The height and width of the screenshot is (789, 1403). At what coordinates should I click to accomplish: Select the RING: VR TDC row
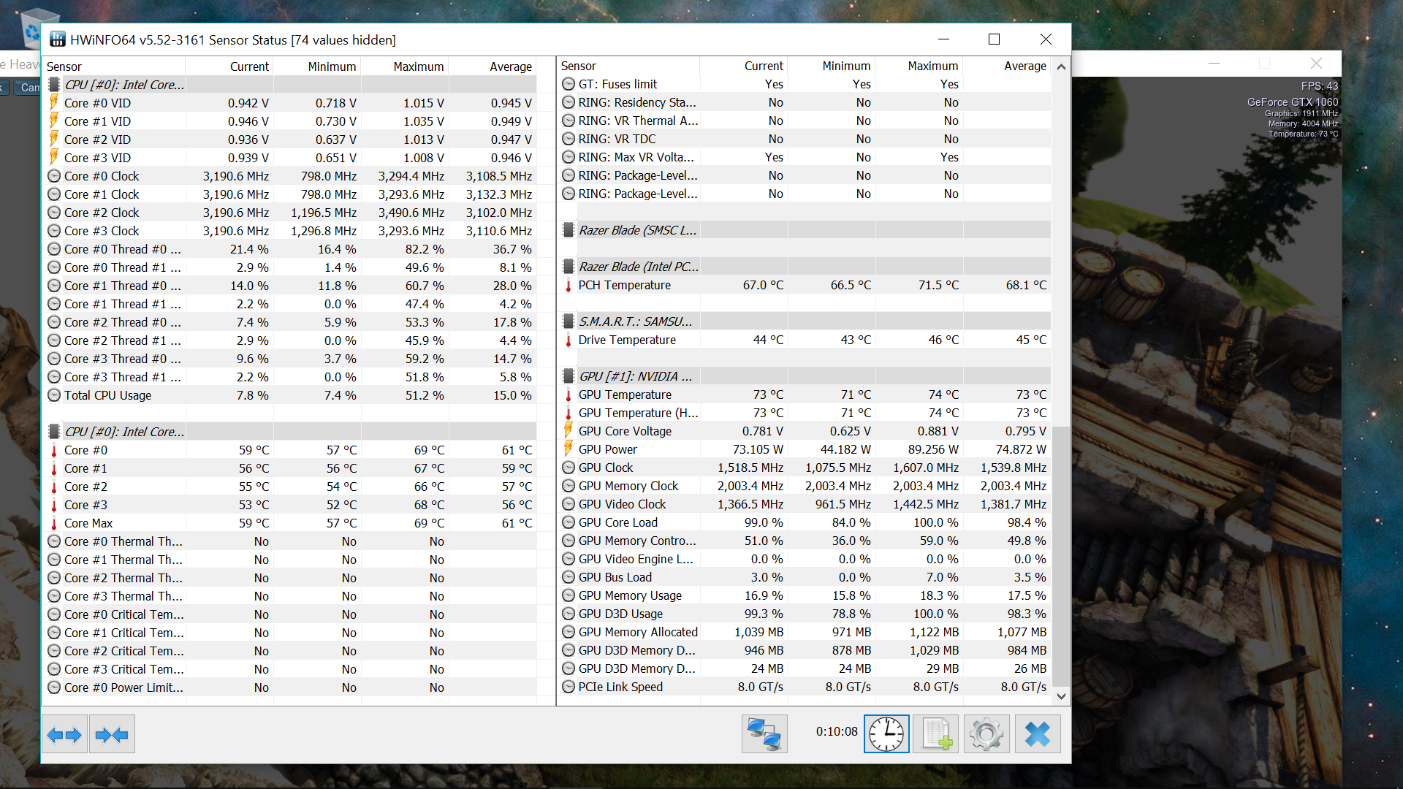point(805,139)
